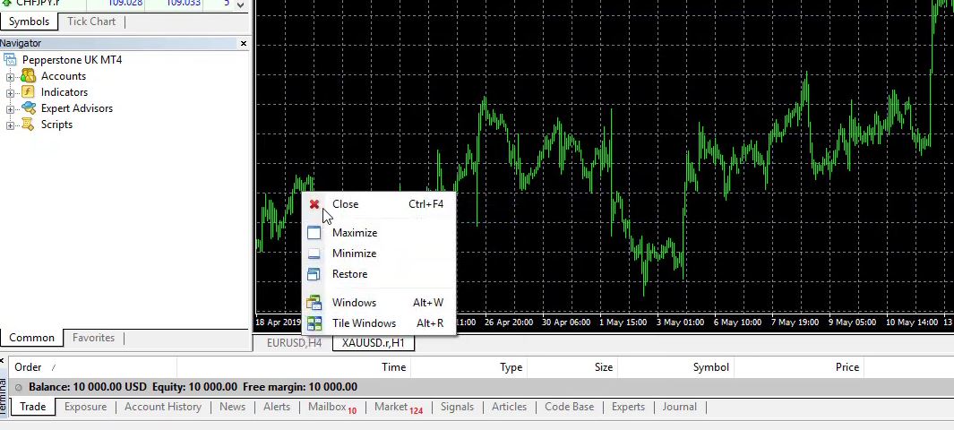Switch to the Tick Chart tab
954x430 pixels.
pos(91,21)
